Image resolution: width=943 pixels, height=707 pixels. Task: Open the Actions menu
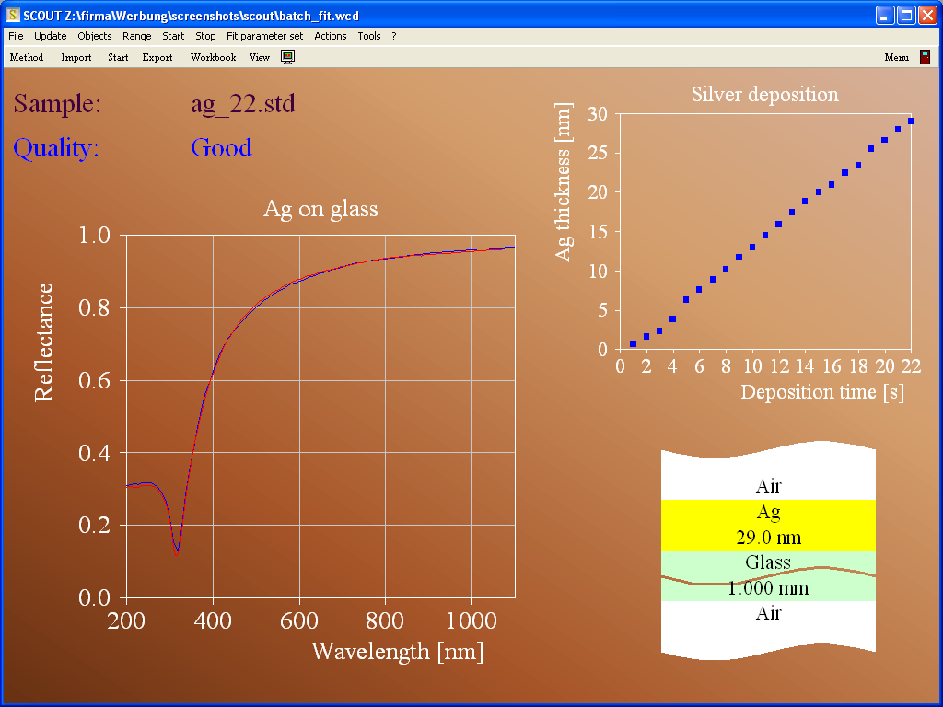tap(330, 36)
